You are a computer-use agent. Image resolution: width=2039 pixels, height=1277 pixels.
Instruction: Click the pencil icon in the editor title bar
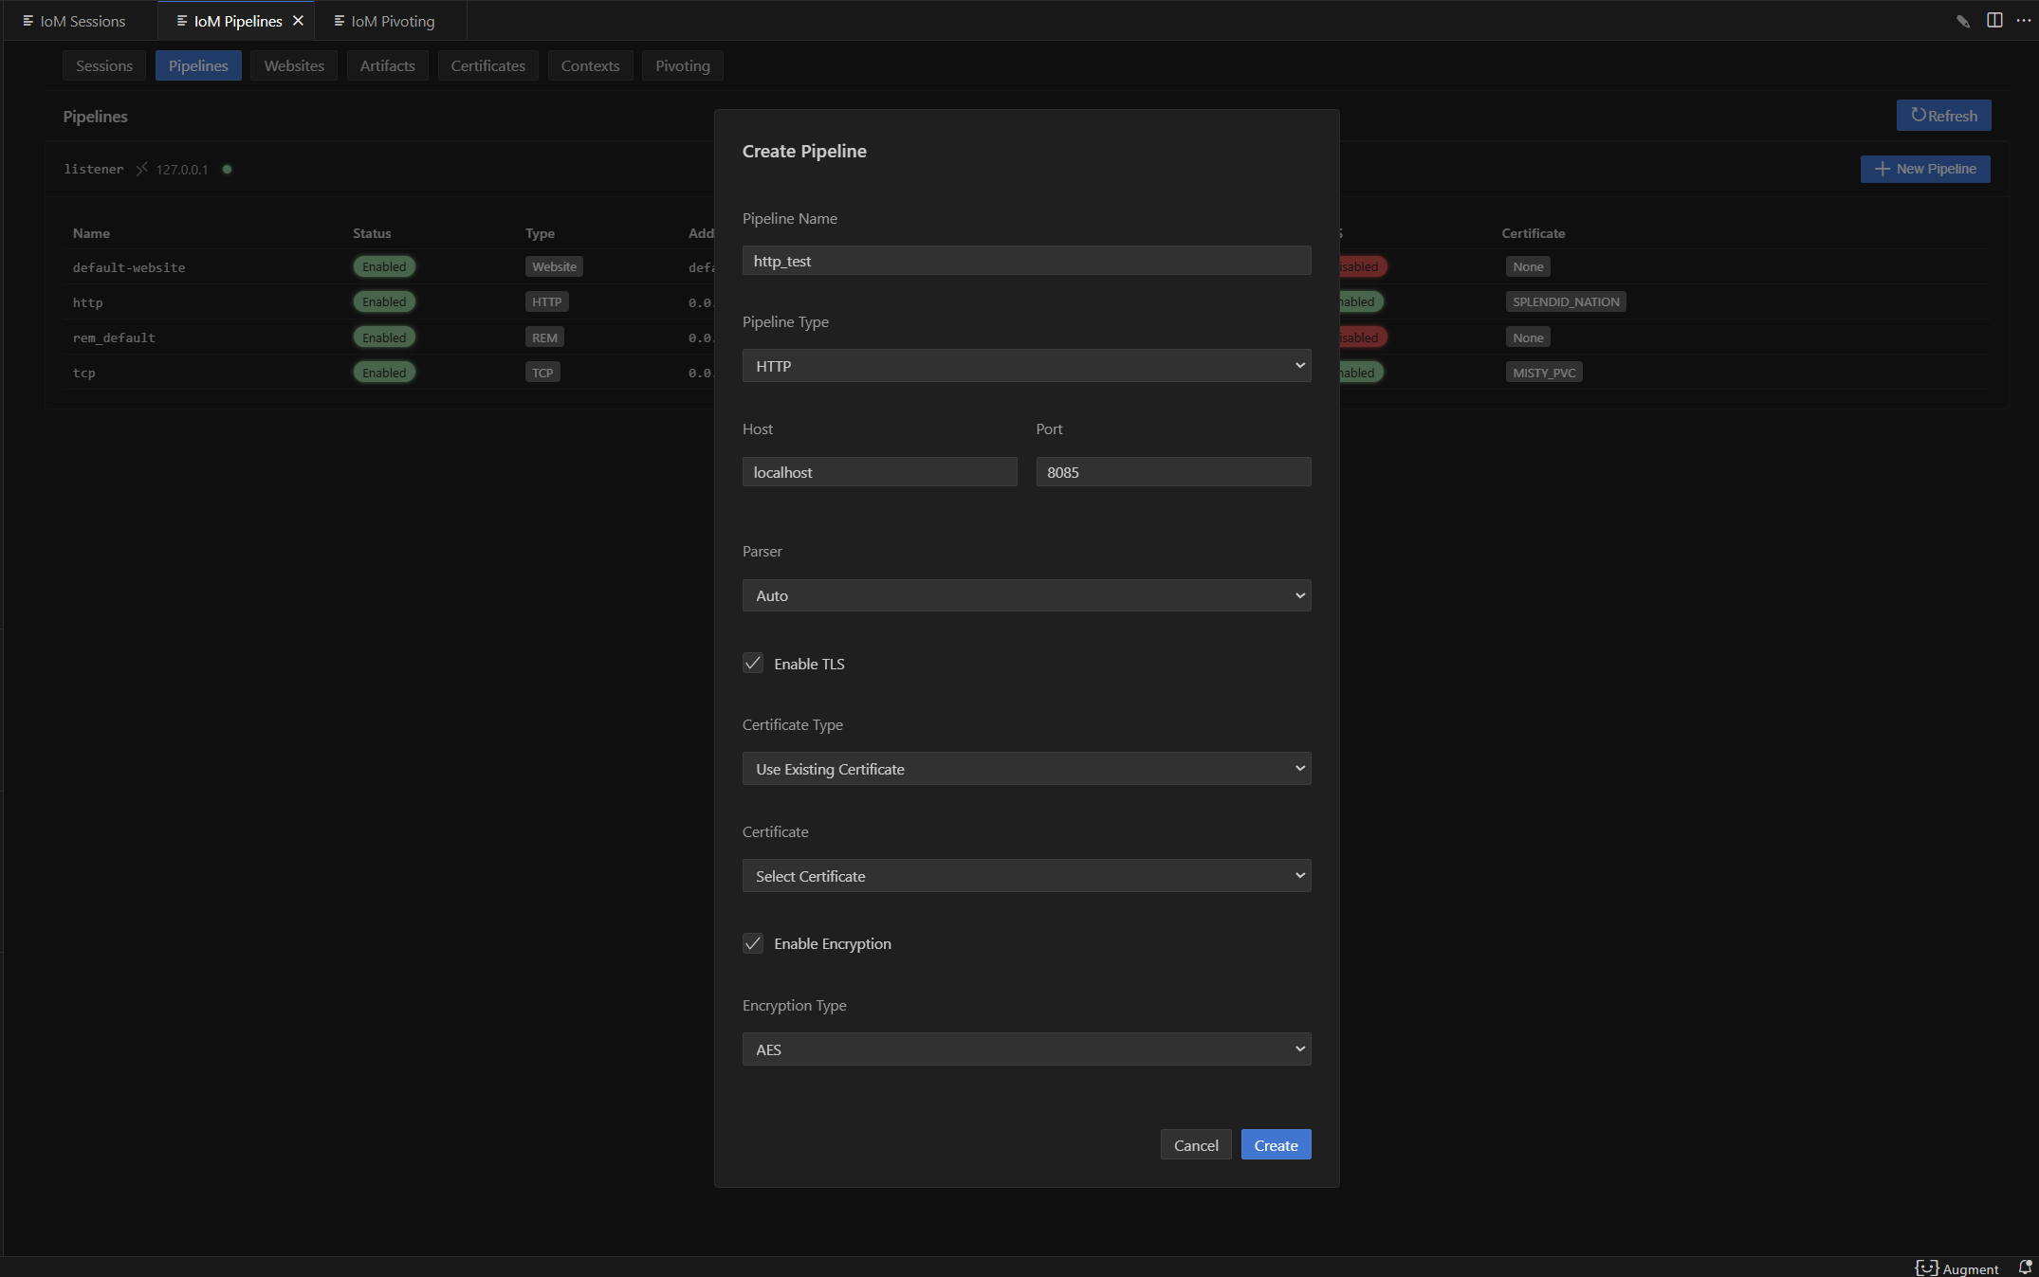click(x=1962, y=21)
